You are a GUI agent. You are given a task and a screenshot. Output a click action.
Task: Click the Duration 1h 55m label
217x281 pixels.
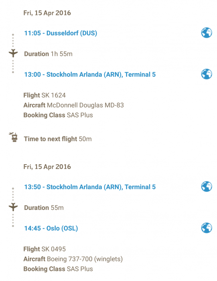(49, 54)
